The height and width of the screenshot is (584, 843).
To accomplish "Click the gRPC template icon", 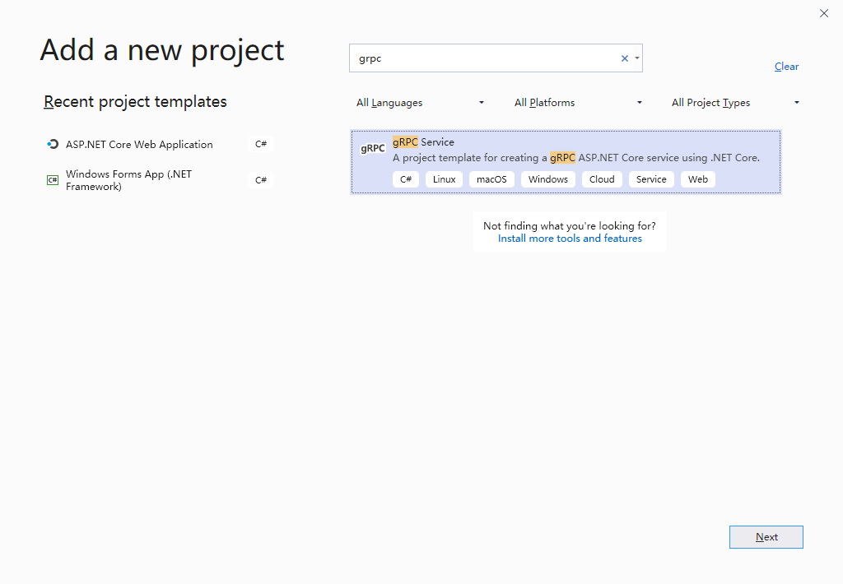I will pyautogui.click(x=373, y=149).
